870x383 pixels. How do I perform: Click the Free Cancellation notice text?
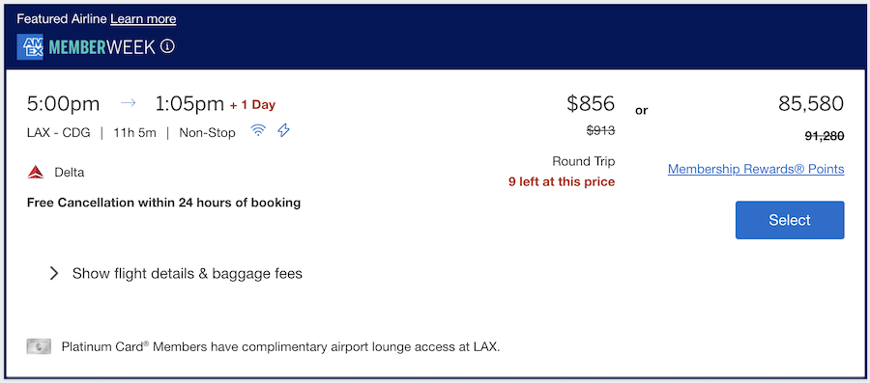click(163, 203)
